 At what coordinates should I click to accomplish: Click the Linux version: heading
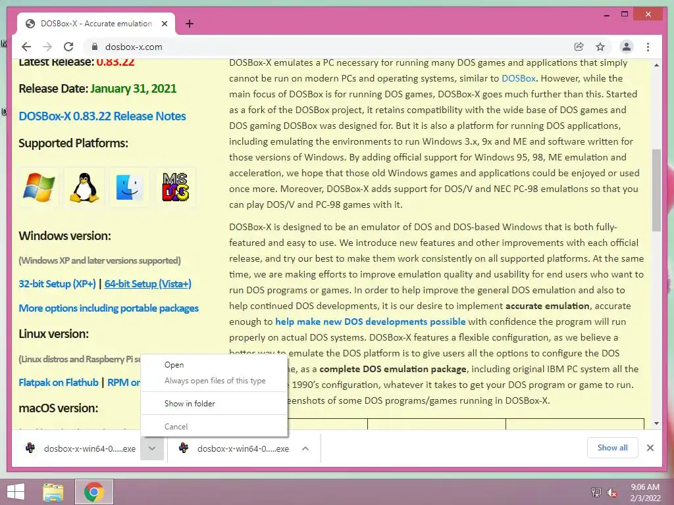(x=54, y=333)
